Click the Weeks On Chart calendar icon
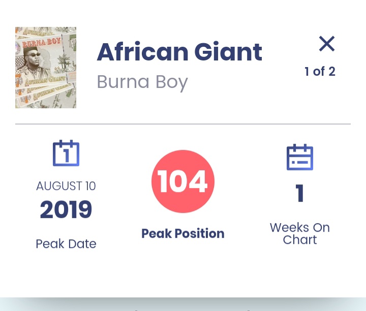 (x=300, y=157)
